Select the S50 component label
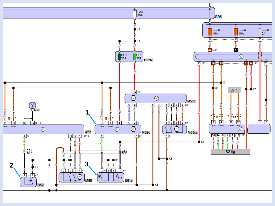The image size is (275, 206). click(x=41, y=185)
